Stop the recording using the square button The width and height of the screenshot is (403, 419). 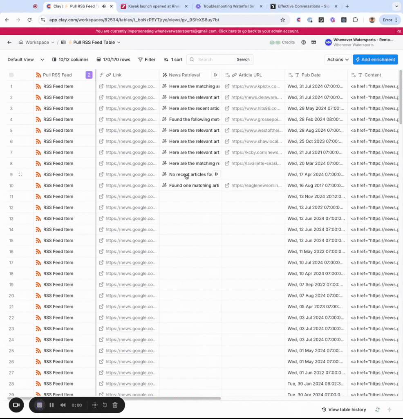click(40, 405)
